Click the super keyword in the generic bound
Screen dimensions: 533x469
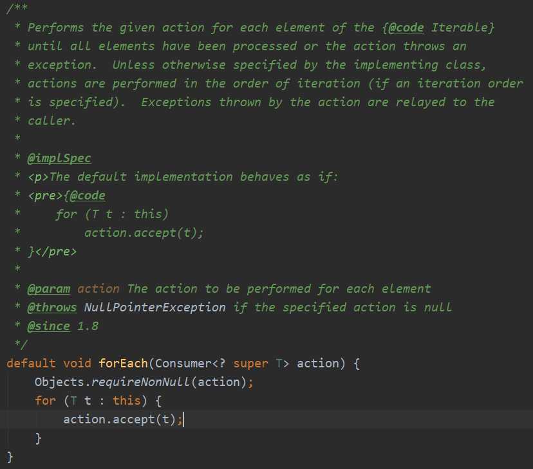point(250,363)
